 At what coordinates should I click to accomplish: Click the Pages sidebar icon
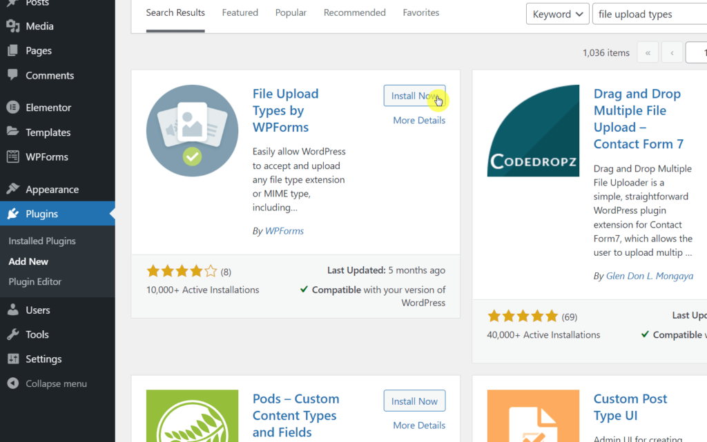point(13,50)
